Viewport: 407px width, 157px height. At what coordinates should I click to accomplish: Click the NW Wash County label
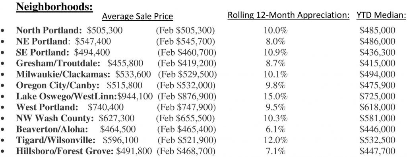point(55,118)
